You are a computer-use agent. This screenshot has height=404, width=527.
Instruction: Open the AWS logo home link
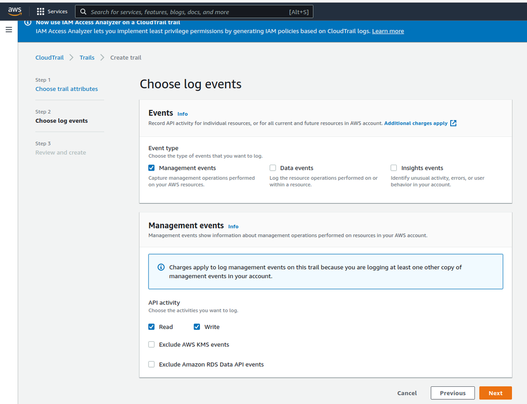pos(15,12)
